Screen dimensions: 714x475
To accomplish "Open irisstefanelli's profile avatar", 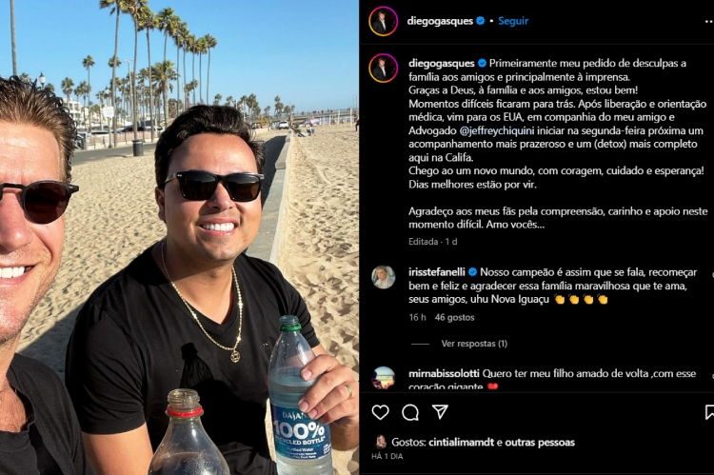I will tap(384, 277).
